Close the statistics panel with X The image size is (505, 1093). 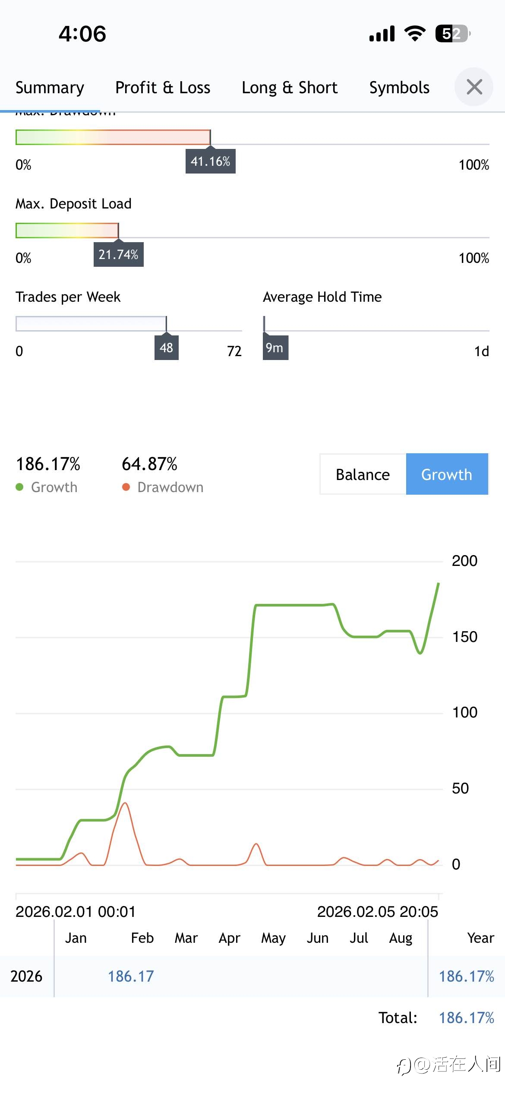point(474,87)
